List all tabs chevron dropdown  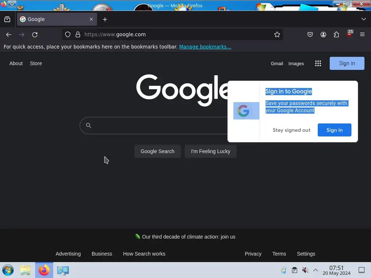364,19
